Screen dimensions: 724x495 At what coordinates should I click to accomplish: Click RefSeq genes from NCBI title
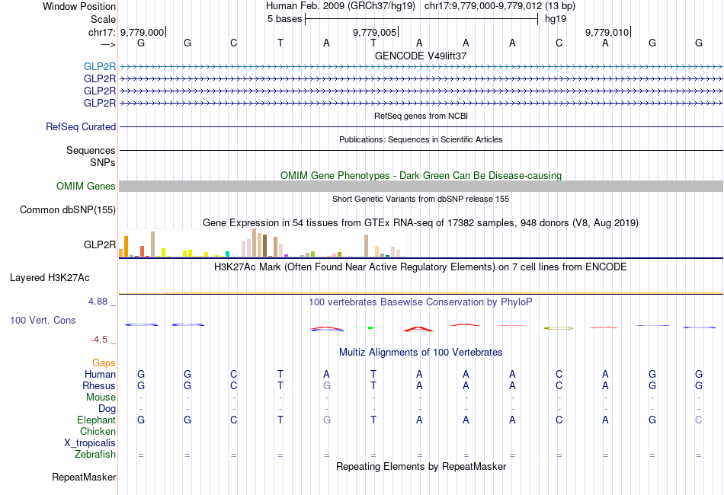[421, 116]
